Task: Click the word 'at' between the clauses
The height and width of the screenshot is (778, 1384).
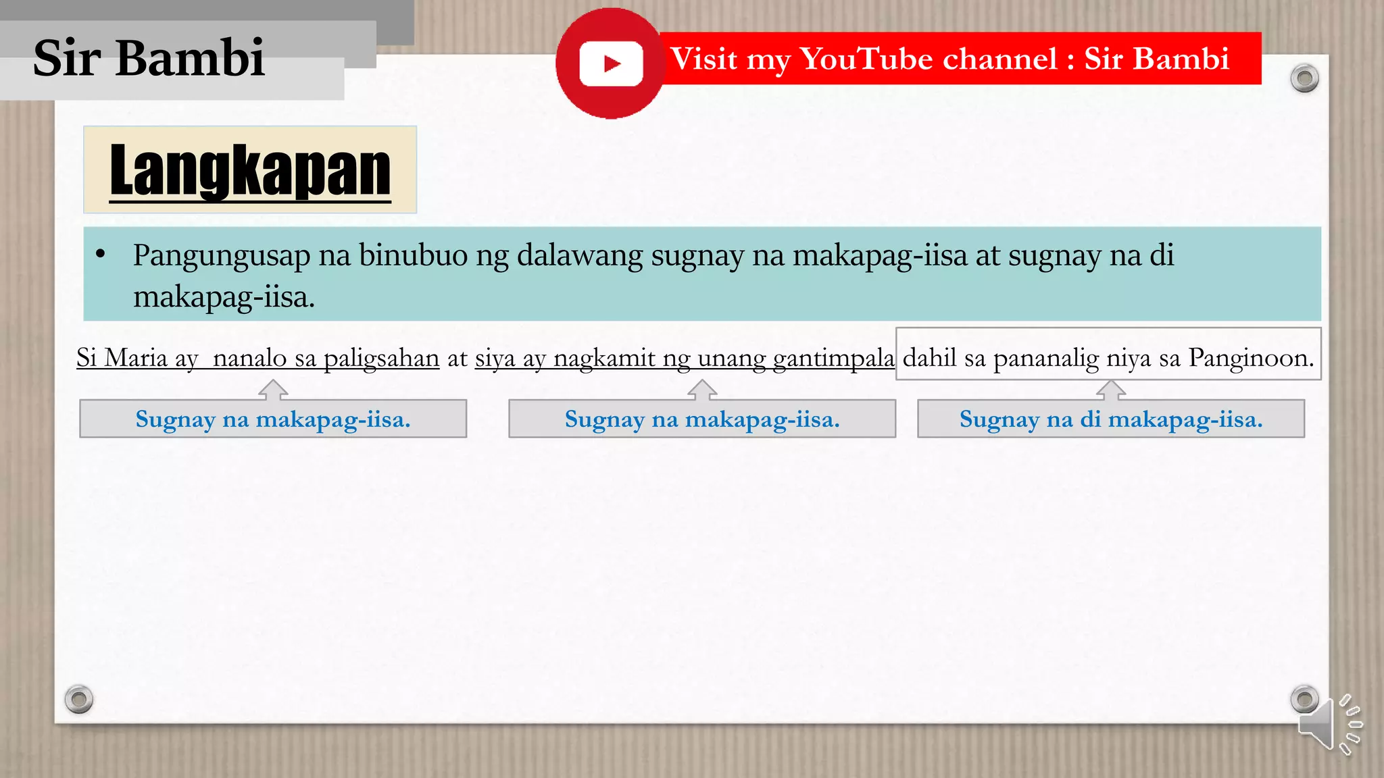Action: coord(458,359)
